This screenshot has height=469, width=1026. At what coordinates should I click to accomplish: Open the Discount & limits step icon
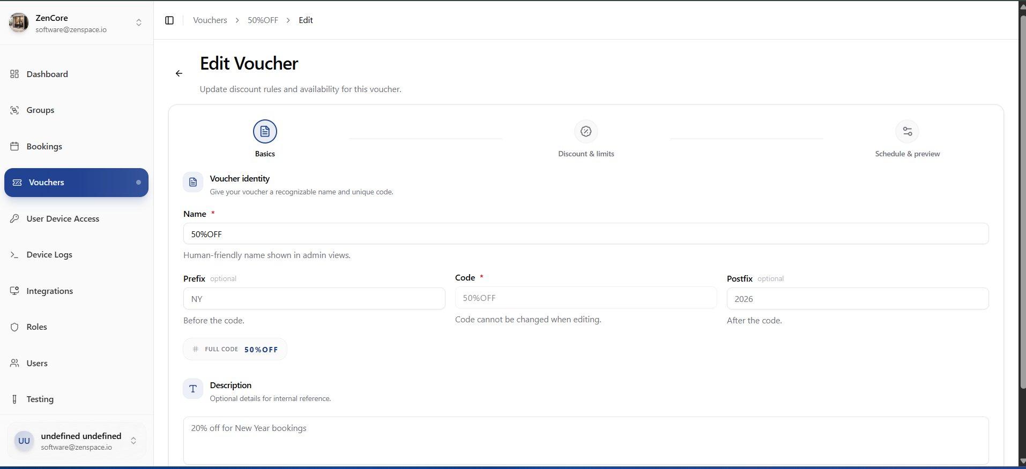pyautogui.click(x=586, y=132)
